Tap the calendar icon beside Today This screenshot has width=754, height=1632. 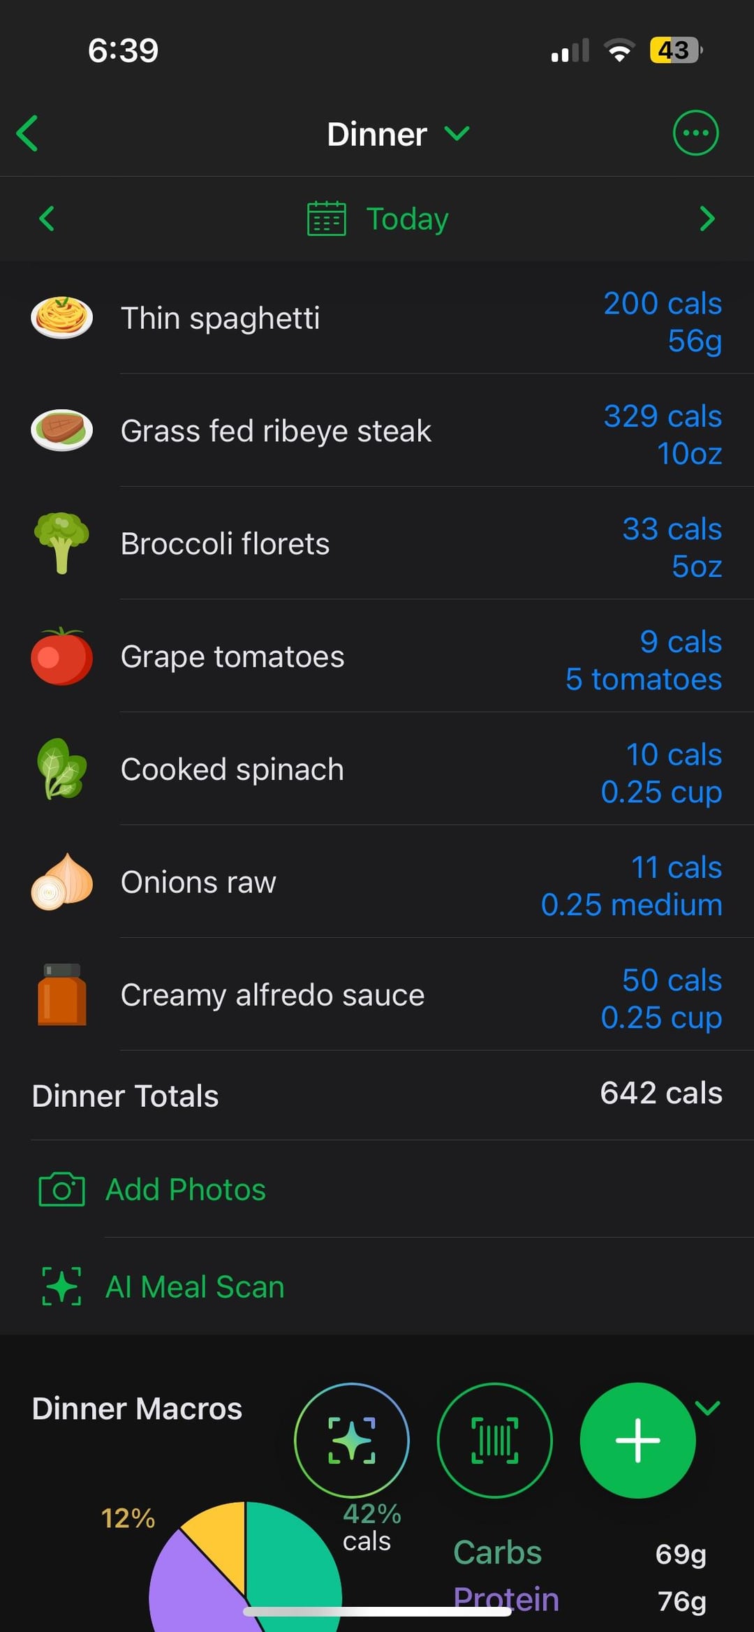(x=326, y=219)
